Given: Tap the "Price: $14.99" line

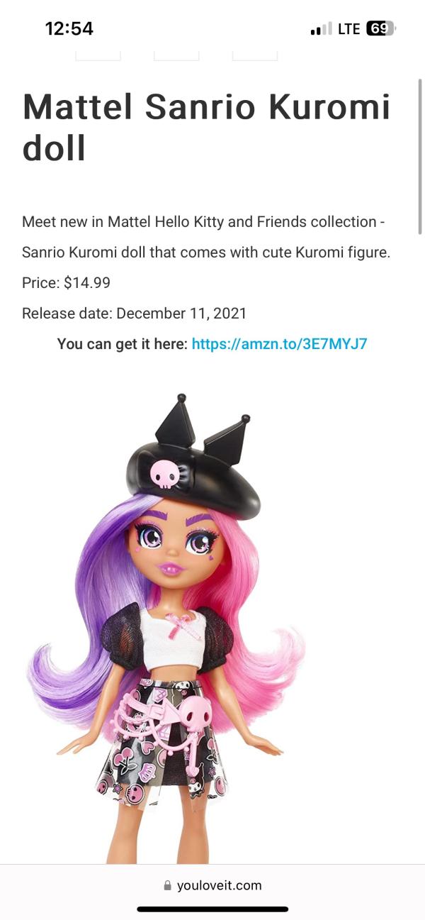Looking at the screenshot, I should click(x=66, y=282).
